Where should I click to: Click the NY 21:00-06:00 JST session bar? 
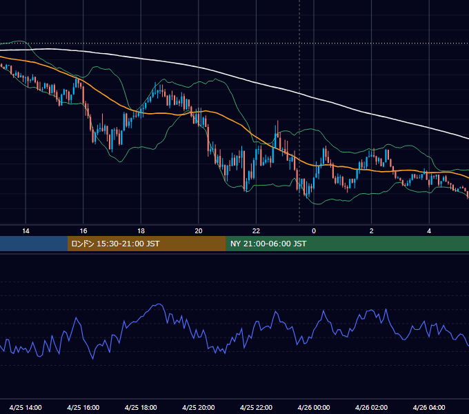click(x=347, y=244)
